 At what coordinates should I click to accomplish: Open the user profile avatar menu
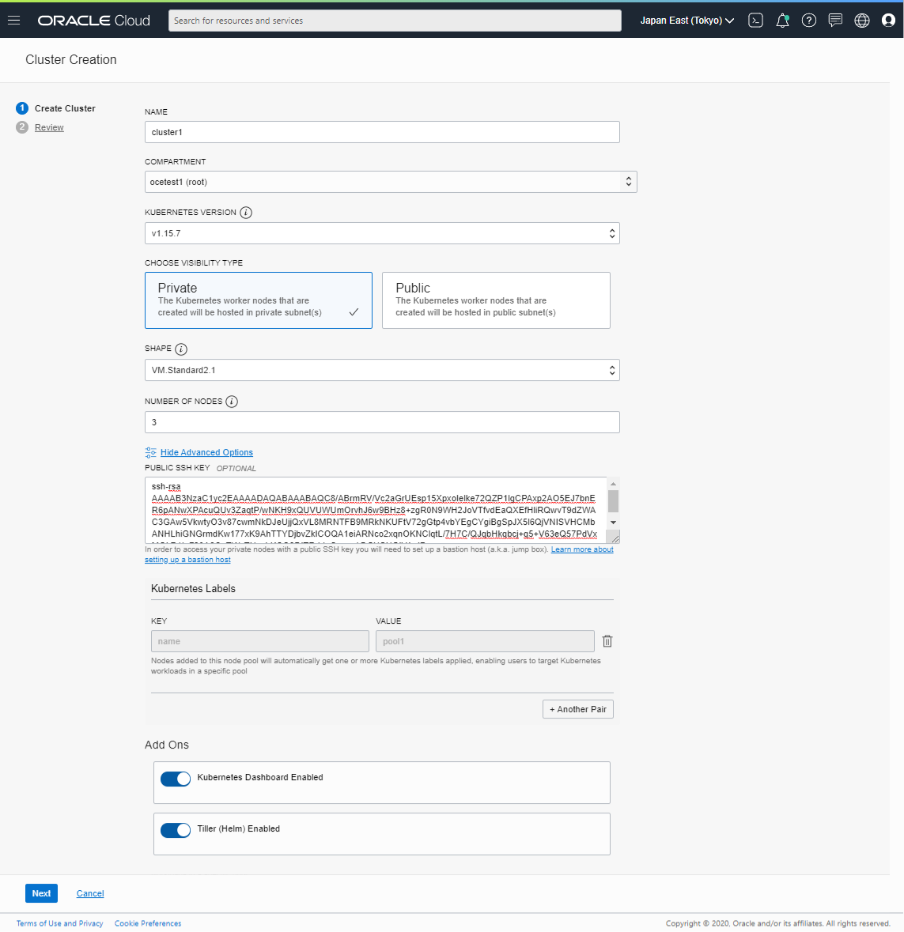coord(889,20)
